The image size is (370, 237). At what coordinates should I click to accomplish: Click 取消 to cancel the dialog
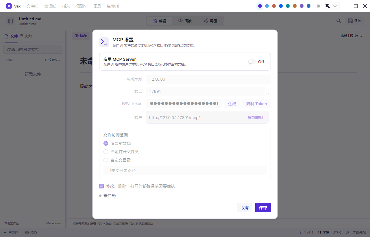point(245,208)
